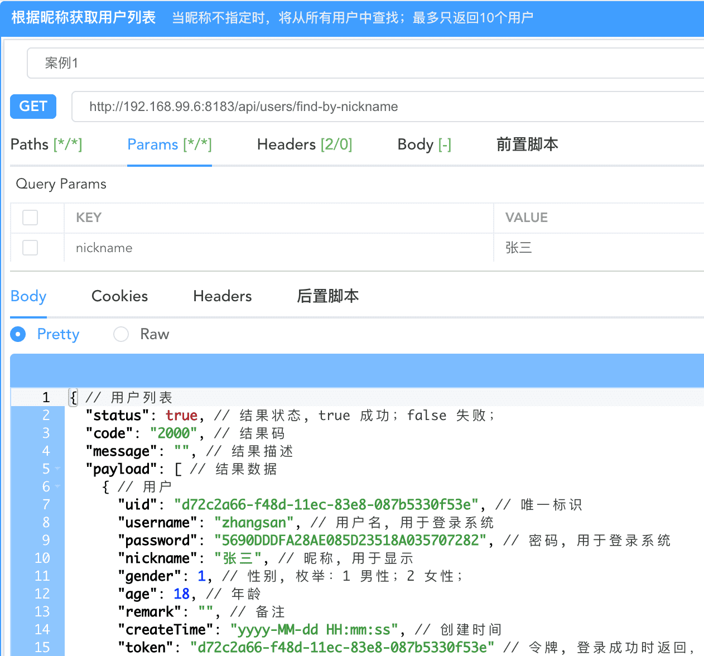Collapse the payload array at line 5
This screenshot has width=704, height=656.
(57, 469)
